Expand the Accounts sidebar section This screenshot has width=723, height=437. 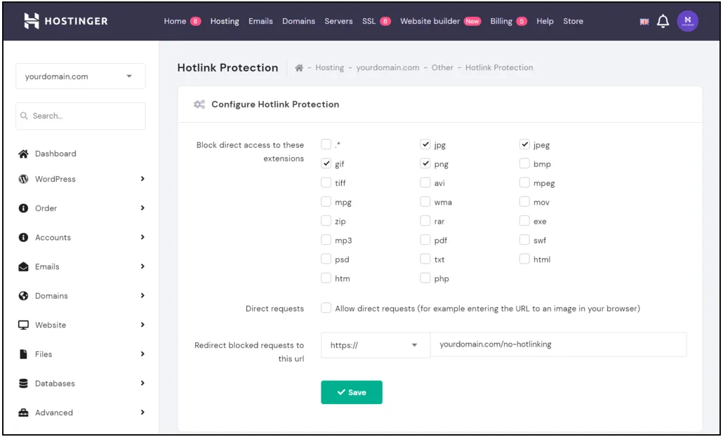click(x=142, y=237)
